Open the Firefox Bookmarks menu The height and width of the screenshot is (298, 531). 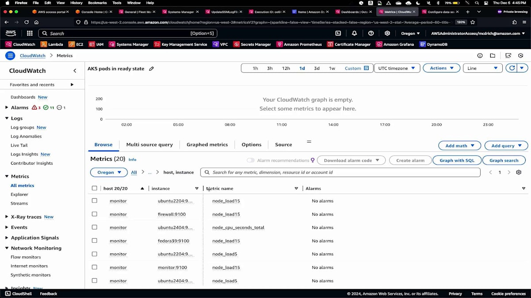coord(97,3)
